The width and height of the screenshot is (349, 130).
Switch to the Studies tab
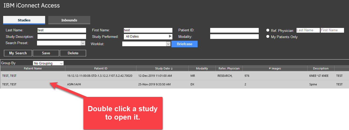click(x=24, y=20)
